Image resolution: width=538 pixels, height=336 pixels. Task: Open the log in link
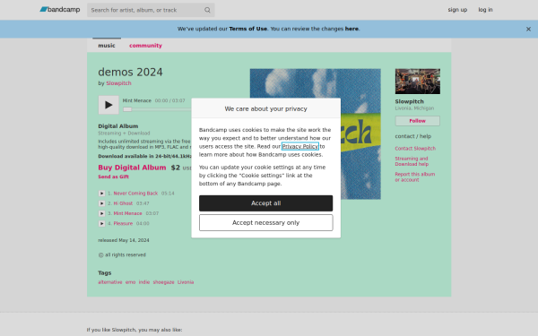tap(485, 10)
